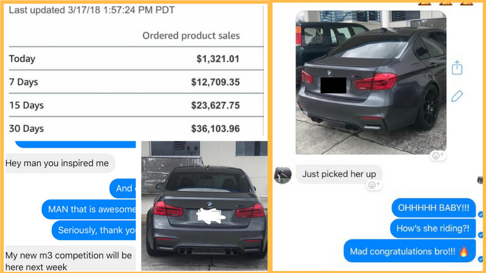Tap the checkmark next to "Mad congratulations bro!!!"
The image size is (486, 273).
480,259
